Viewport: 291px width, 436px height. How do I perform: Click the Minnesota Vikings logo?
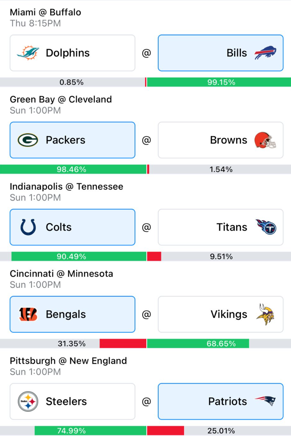pyautogui.click(x=265, y=314)
